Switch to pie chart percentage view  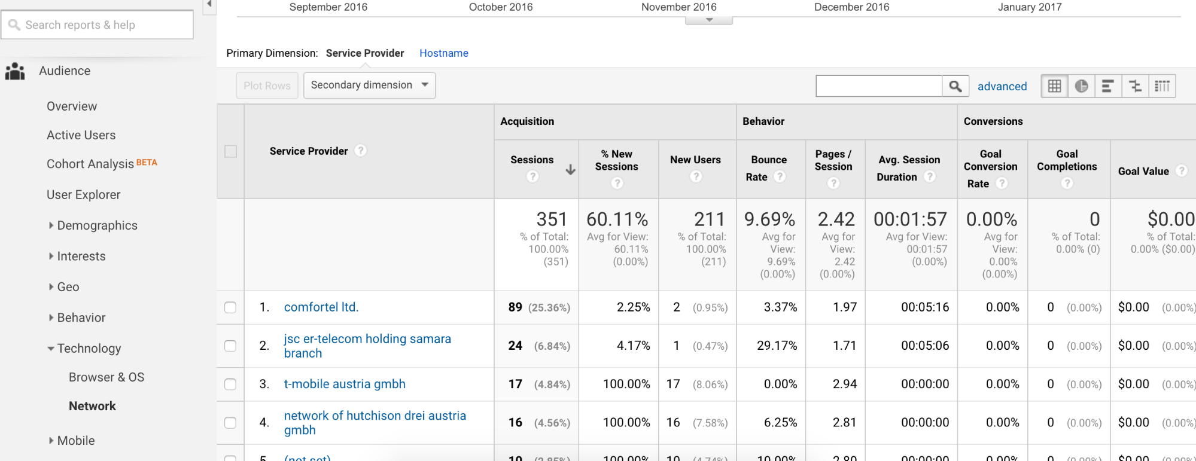[1082, 86]
